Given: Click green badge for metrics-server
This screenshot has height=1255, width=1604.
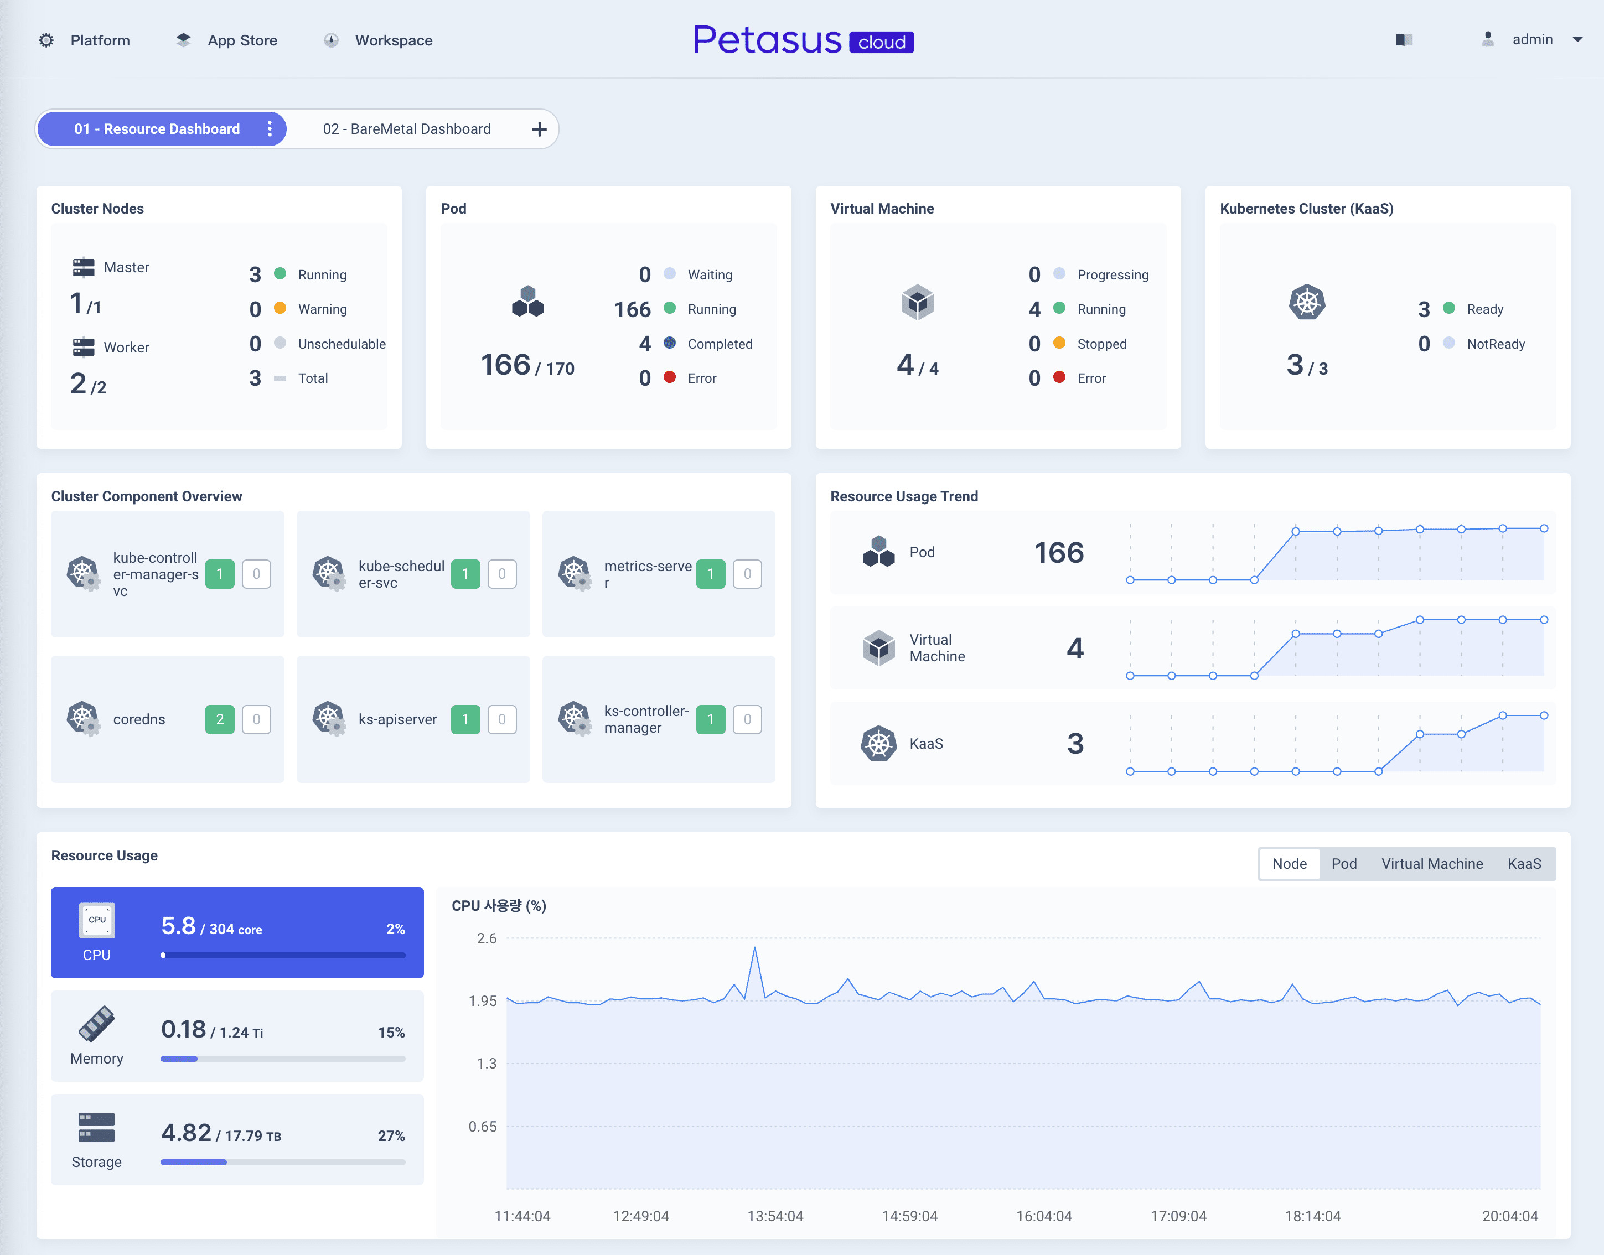Looking at the screenshot, I should click(711, 574).
